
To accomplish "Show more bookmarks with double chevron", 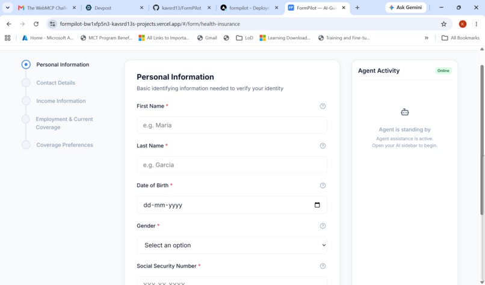I will coord(427,38).
